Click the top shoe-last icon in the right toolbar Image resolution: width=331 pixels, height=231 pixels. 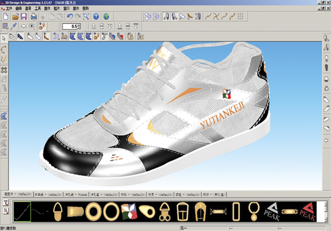[327, 38]
